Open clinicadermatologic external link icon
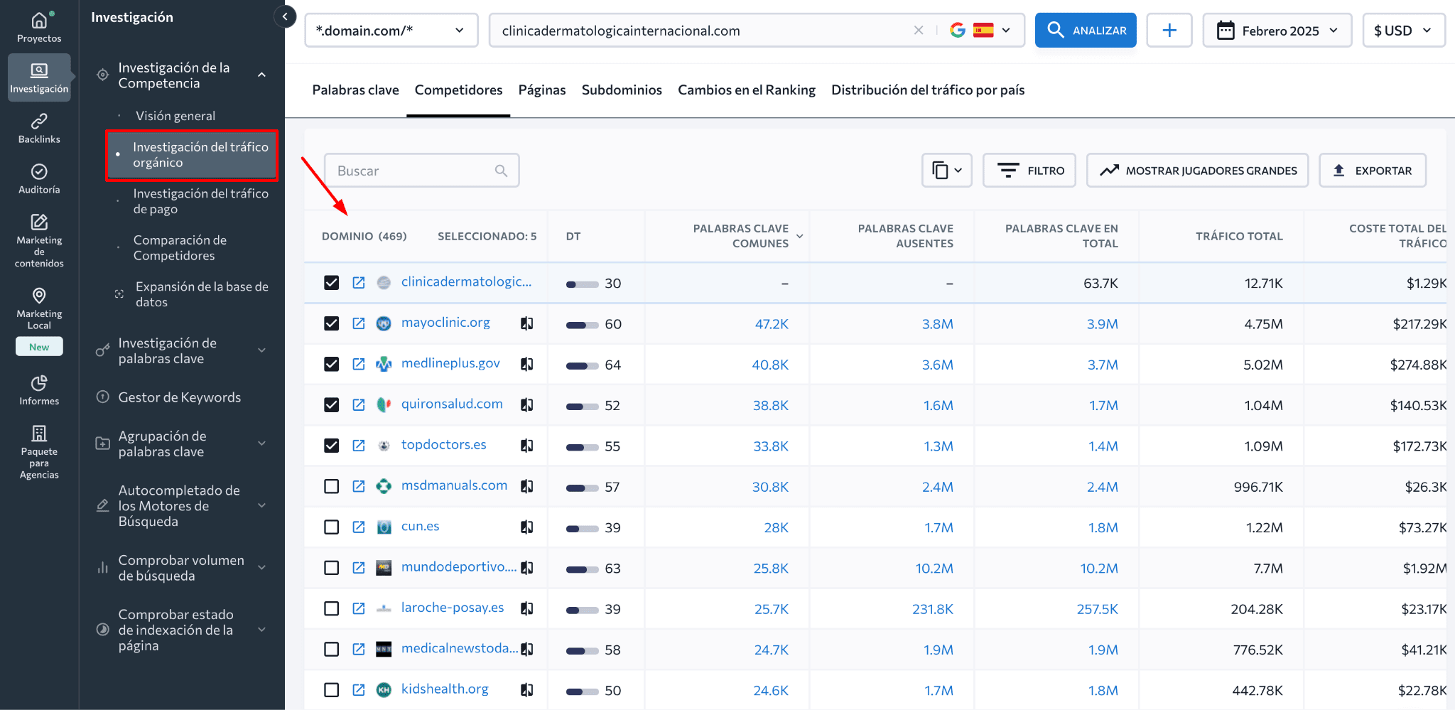 point(359,283)
